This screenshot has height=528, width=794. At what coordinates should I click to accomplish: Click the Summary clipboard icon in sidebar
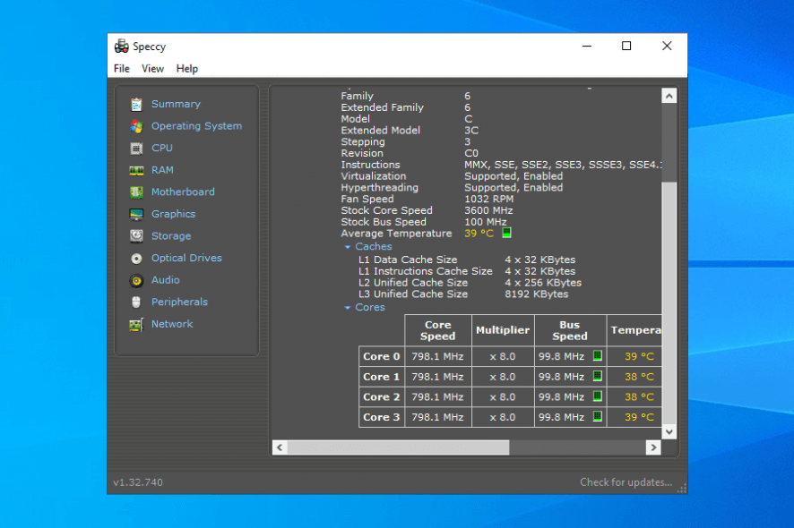pos(136,105)
